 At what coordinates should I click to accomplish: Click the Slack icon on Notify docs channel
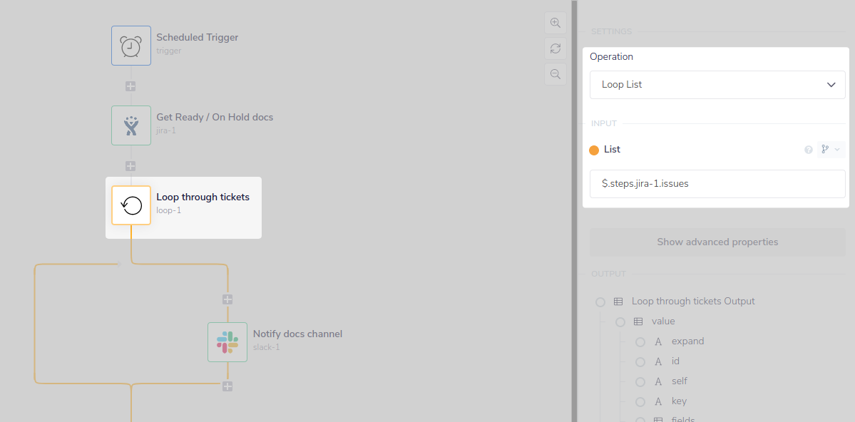coord(227,341)
